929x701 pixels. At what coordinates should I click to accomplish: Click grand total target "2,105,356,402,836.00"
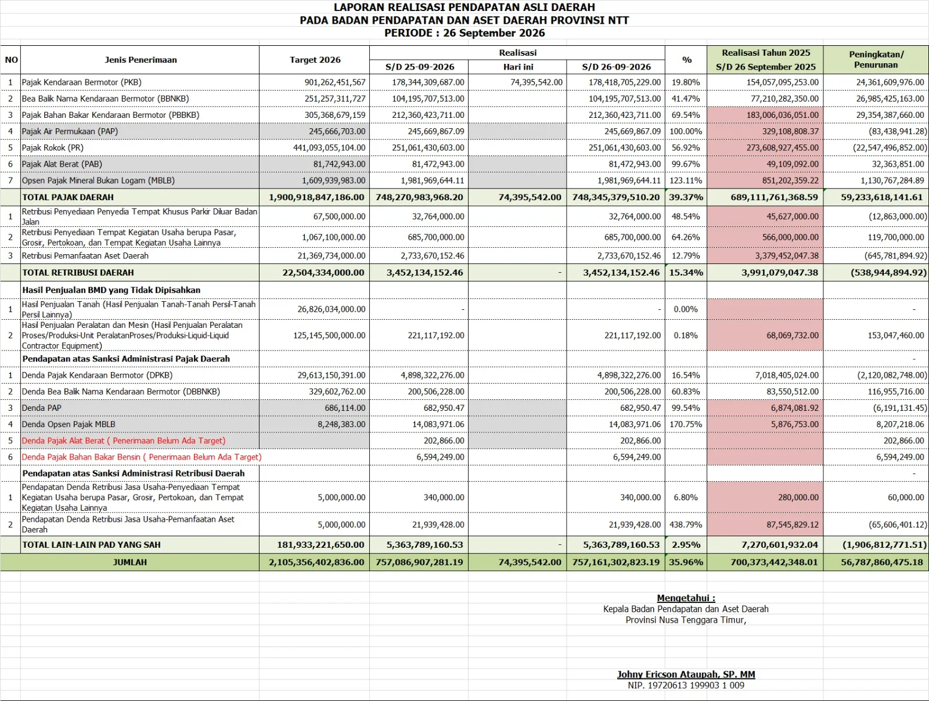pyautogui.click(x=317, y=562)
